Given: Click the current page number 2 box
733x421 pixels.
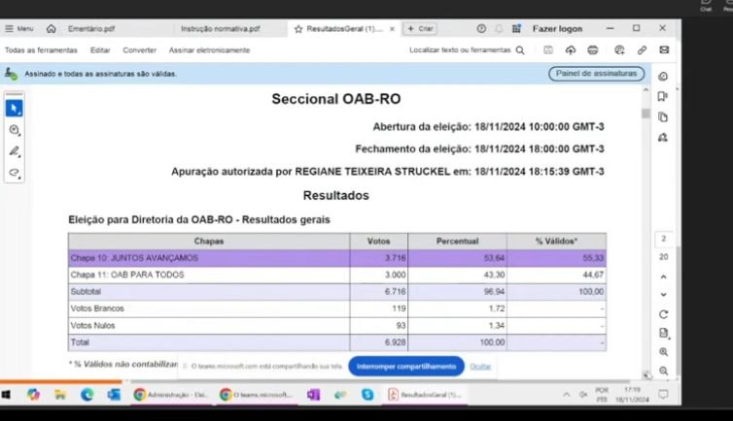Looking at the screenshot, I should (x=663, y=240).
